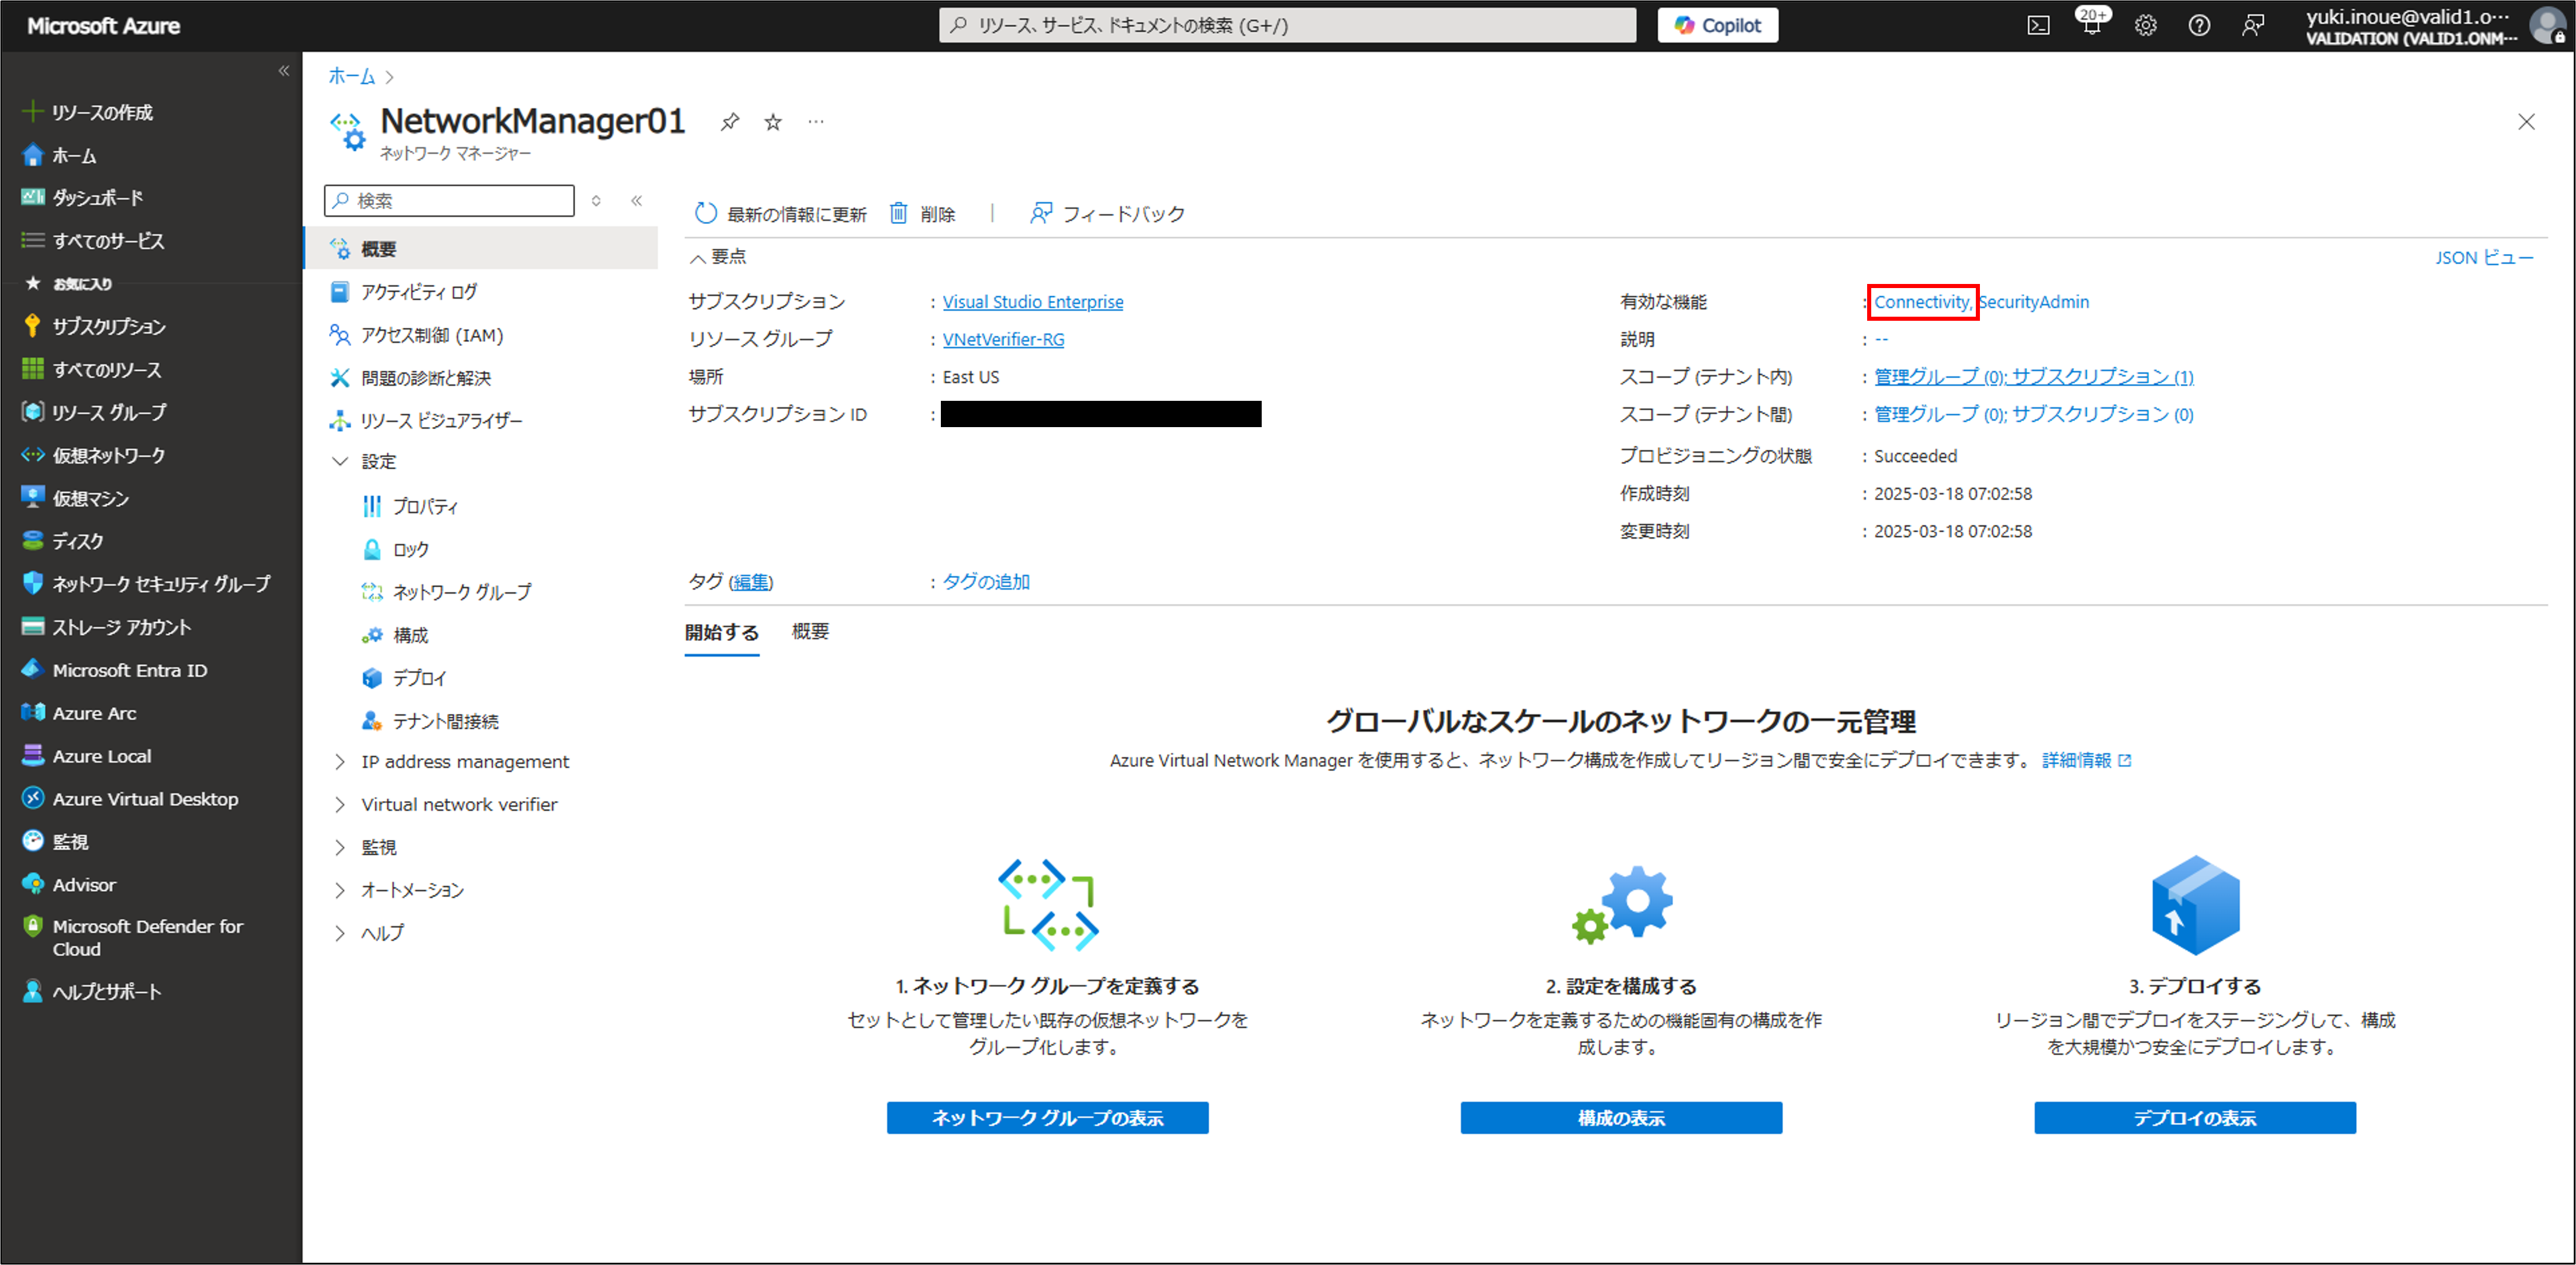Refresh with 最新の情報に更新
The image size is (2576, 1265).
click(x=780, y=214)
